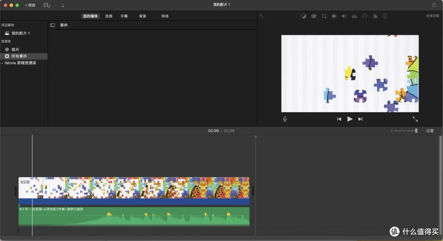Toggle the media browser icon in title bar
This screenshot has height=241, width=443.
47,5
